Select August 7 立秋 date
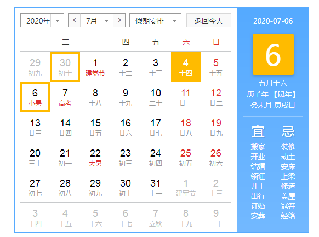This screenshot has height=237, width=319. [156, 217]
